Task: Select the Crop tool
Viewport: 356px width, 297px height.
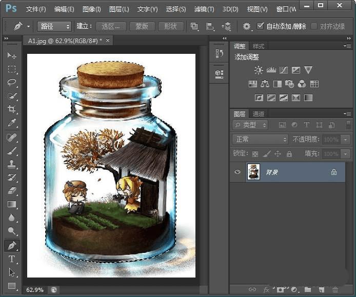Action: (12, 109)
